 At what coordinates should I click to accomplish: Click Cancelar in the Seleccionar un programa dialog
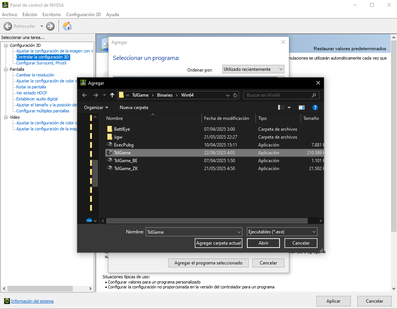point(268,263)
